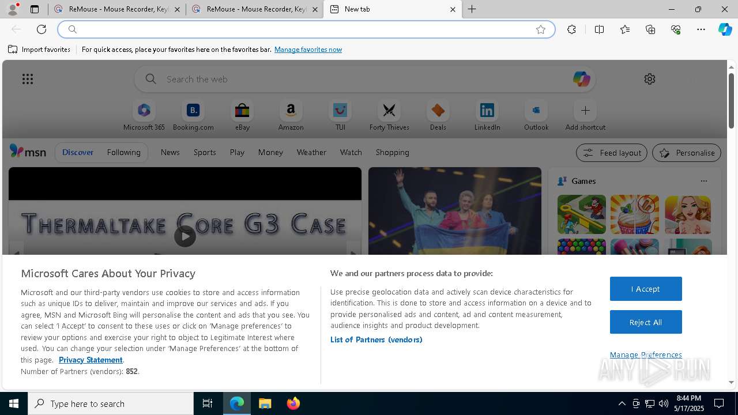The height and width of the screenshot is (415, 738).
Task: Open the Favorites hub icon
Action: pos(625,29)
